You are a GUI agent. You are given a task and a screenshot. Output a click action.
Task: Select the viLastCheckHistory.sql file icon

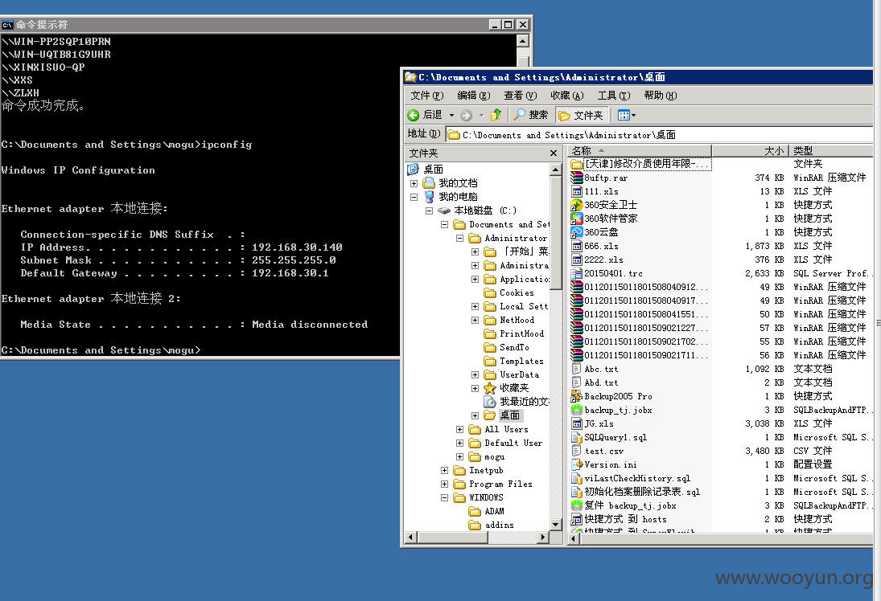pyautogui.click(x=576, y=478)
